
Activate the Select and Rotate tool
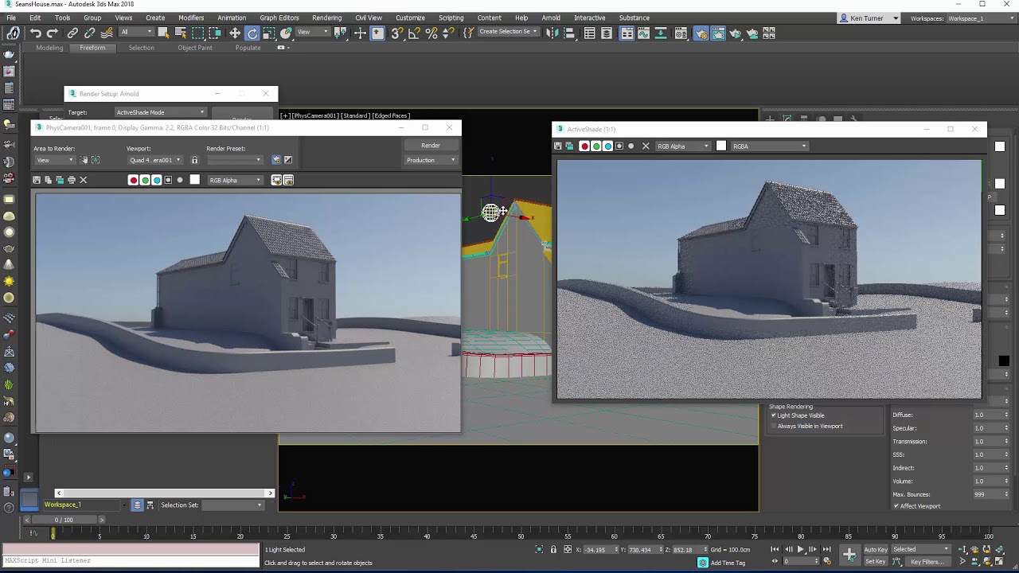[x=252, y=33]
